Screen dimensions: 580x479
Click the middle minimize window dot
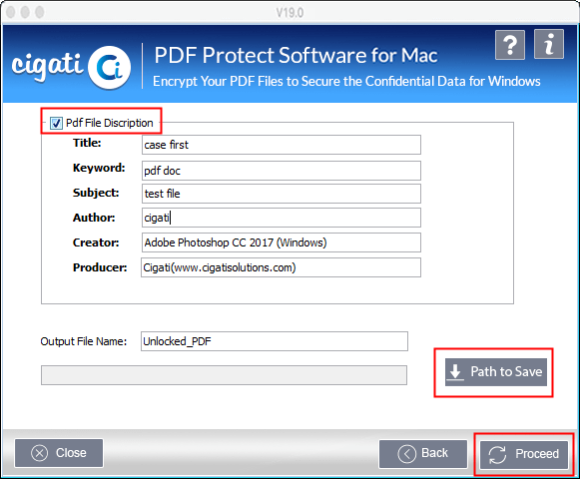(x=25, y=12)
